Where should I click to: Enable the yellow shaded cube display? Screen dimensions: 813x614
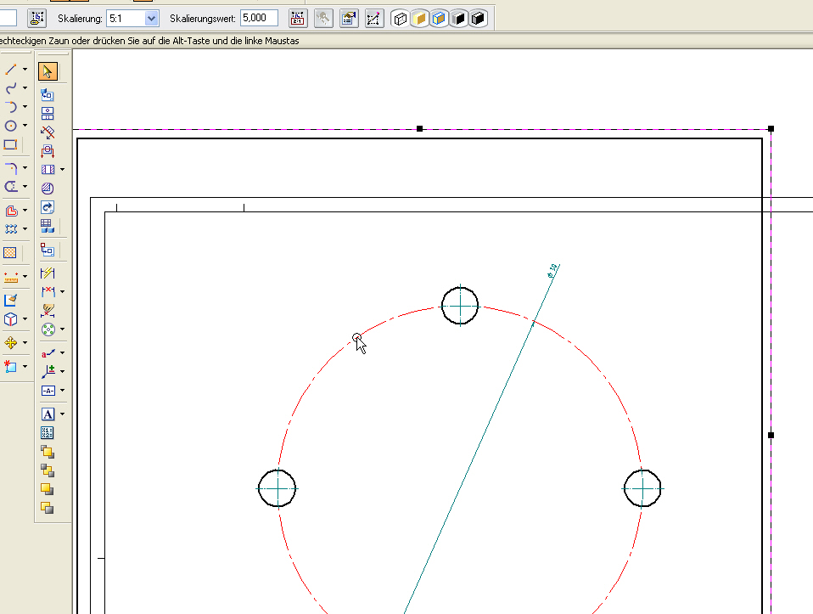[x=419, y=20]
